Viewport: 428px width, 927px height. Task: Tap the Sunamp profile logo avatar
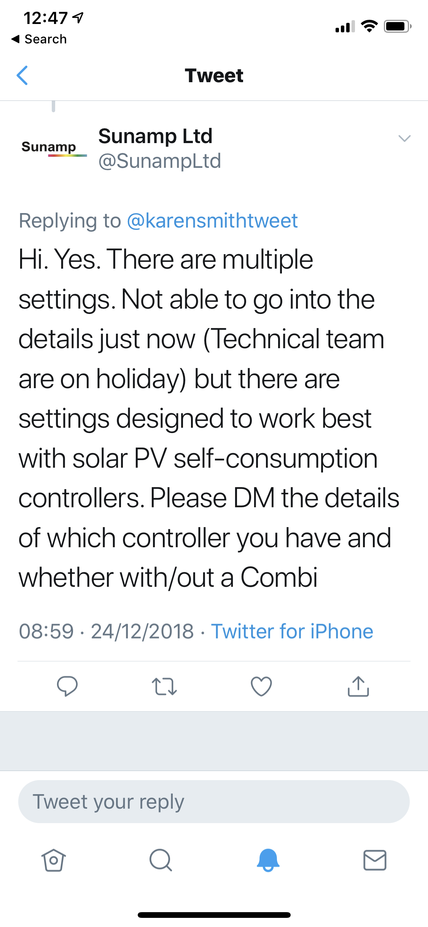click(x=54, y=148)
